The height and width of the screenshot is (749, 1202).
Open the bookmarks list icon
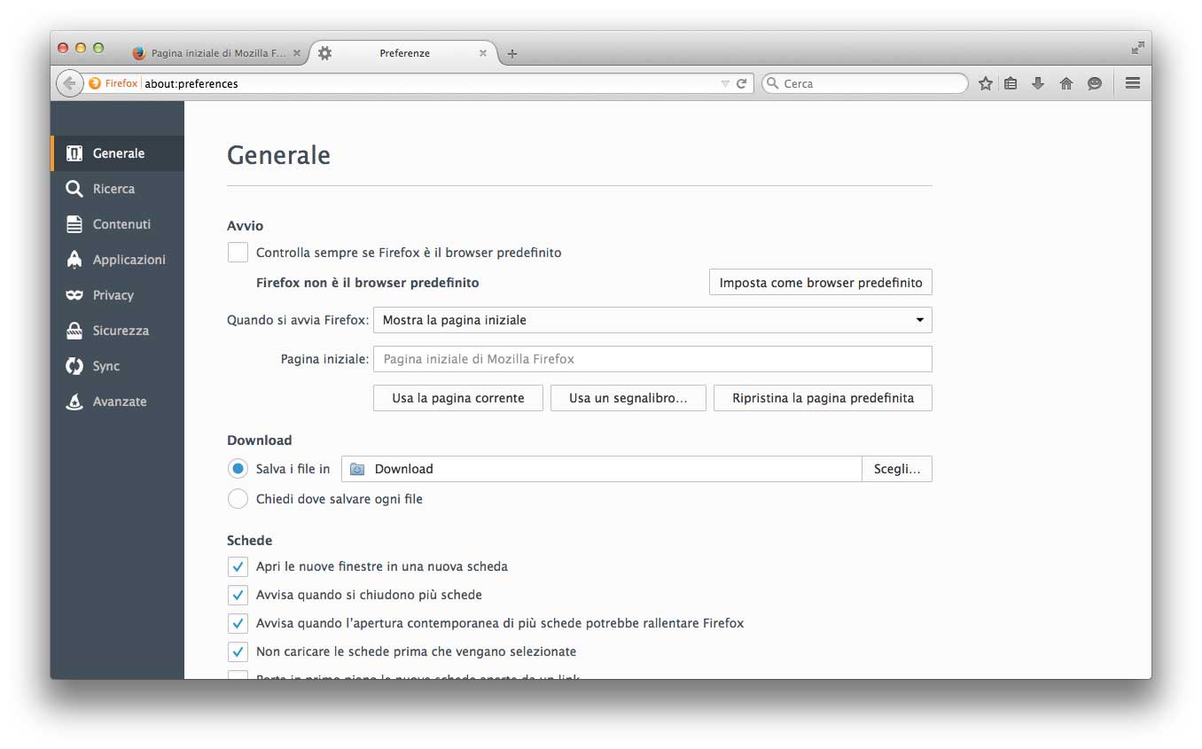1011,83
